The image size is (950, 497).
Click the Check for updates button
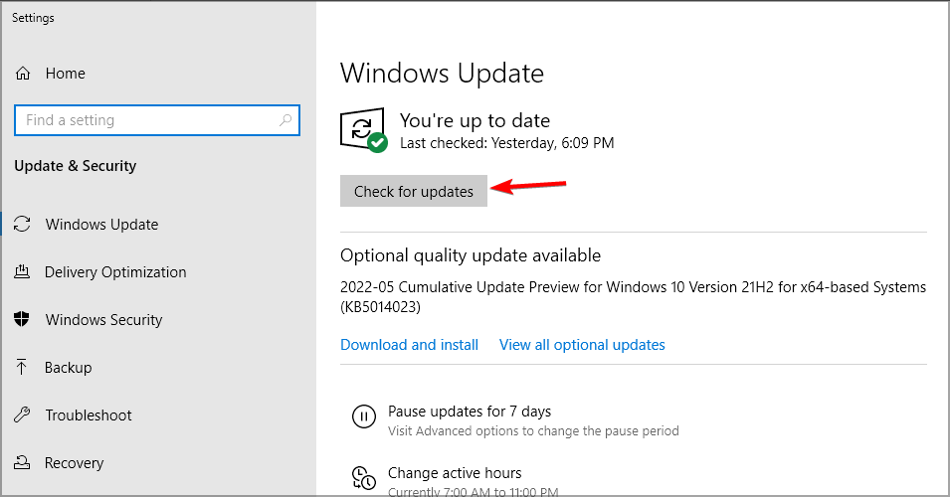[413, 191]
